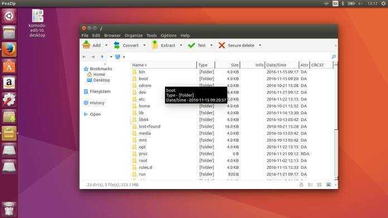Go to Desktop bookmark
Viewport: 388px width, 218px height.
[x=99, y=80]
